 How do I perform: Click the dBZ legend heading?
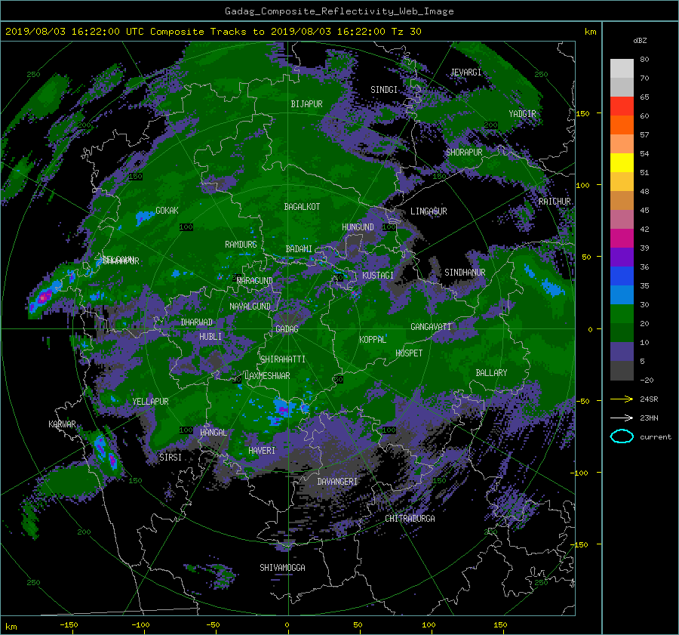[640, 40]
